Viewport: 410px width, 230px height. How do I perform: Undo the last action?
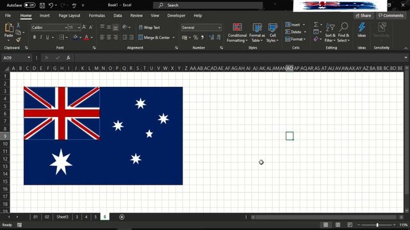(x=51, y=5)
